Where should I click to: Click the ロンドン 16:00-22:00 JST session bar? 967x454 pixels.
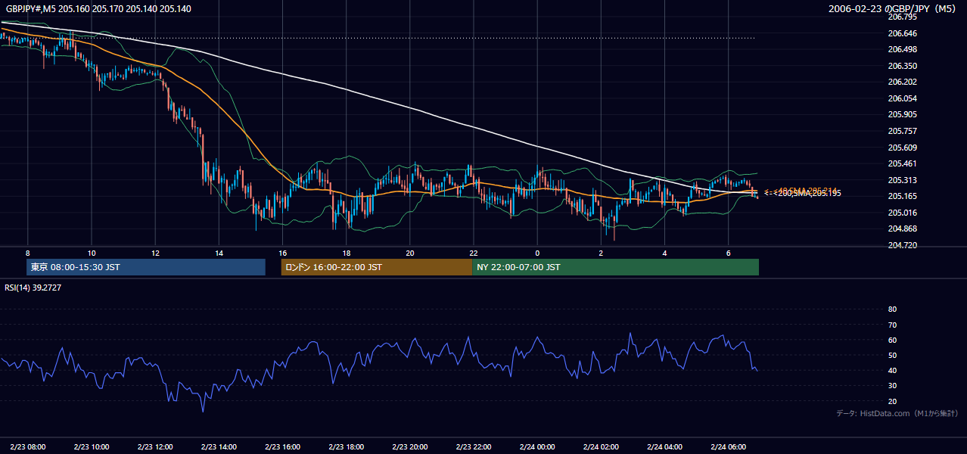click(x=376, y=267)
